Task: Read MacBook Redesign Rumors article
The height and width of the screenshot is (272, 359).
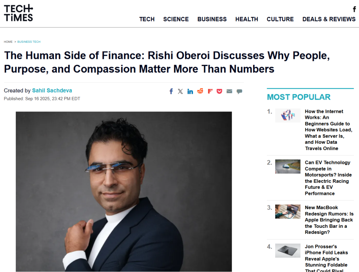Action: [329, 220]
